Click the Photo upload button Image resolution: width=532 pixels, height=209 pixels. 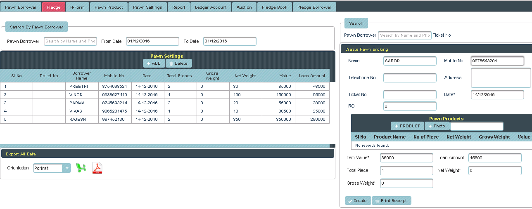pyautogui.click(x=437, y=126)
